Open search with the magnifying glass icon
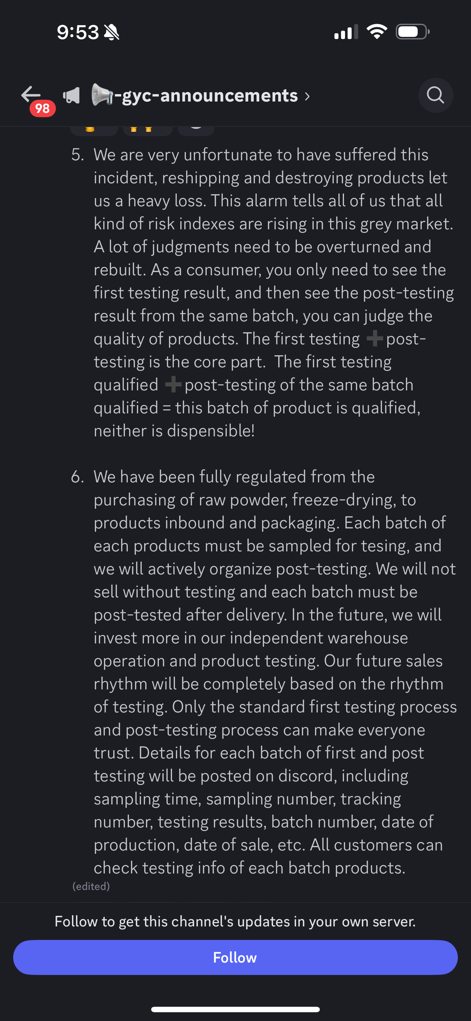This screenshot has height=1021, width=471. click(x=435, y=95)
